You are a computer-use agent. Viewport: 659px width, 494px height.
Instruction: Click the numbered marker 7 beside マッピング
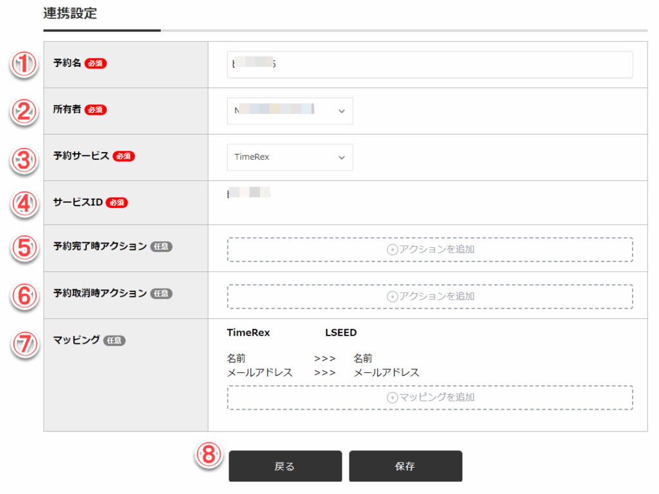(24, 343)
